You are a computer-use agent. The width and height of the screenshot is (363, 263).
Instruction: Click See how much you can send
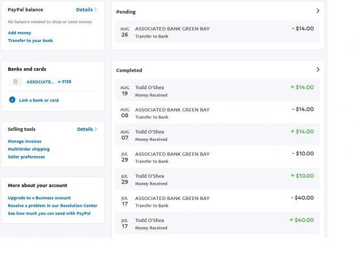[x=49, y=214]
